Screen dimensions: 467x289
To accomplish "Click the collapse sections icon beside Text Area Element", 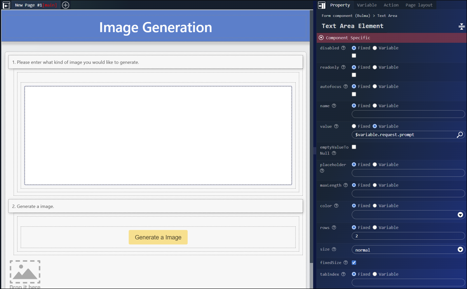I will (461, 26).
